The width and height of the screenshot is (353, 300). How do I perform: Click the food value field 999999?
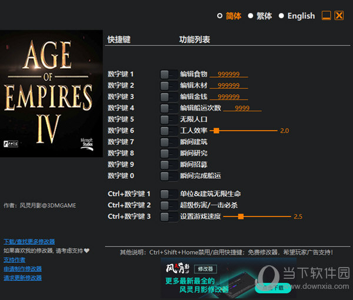(229, 74)
